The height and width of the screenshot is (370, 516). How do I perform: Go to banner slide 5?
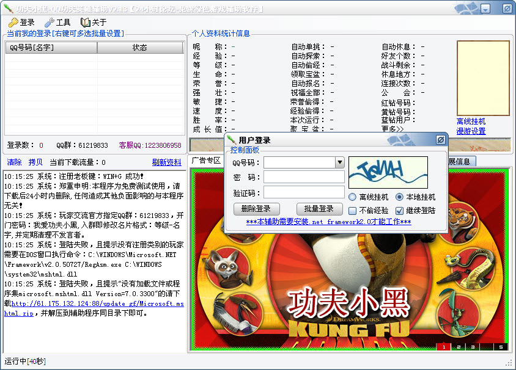(x=501, y=347)
